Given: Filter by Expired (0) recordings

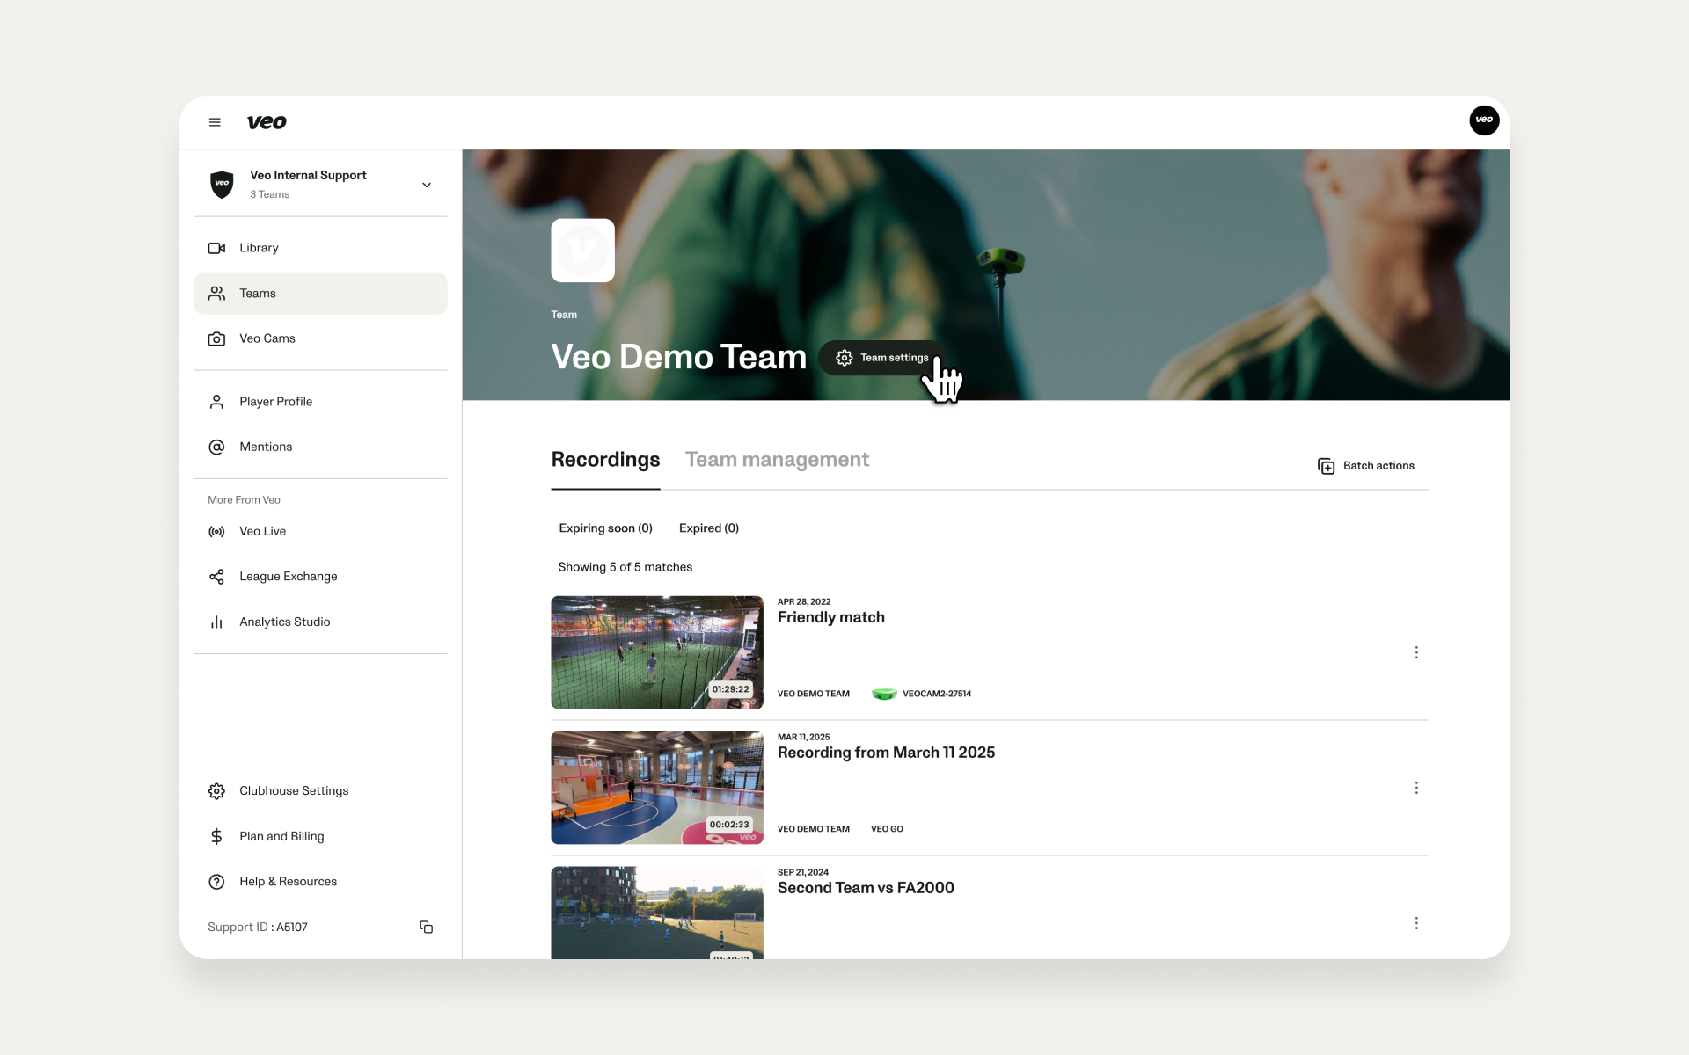Looking at the screenshot, I should click(708, 528).
